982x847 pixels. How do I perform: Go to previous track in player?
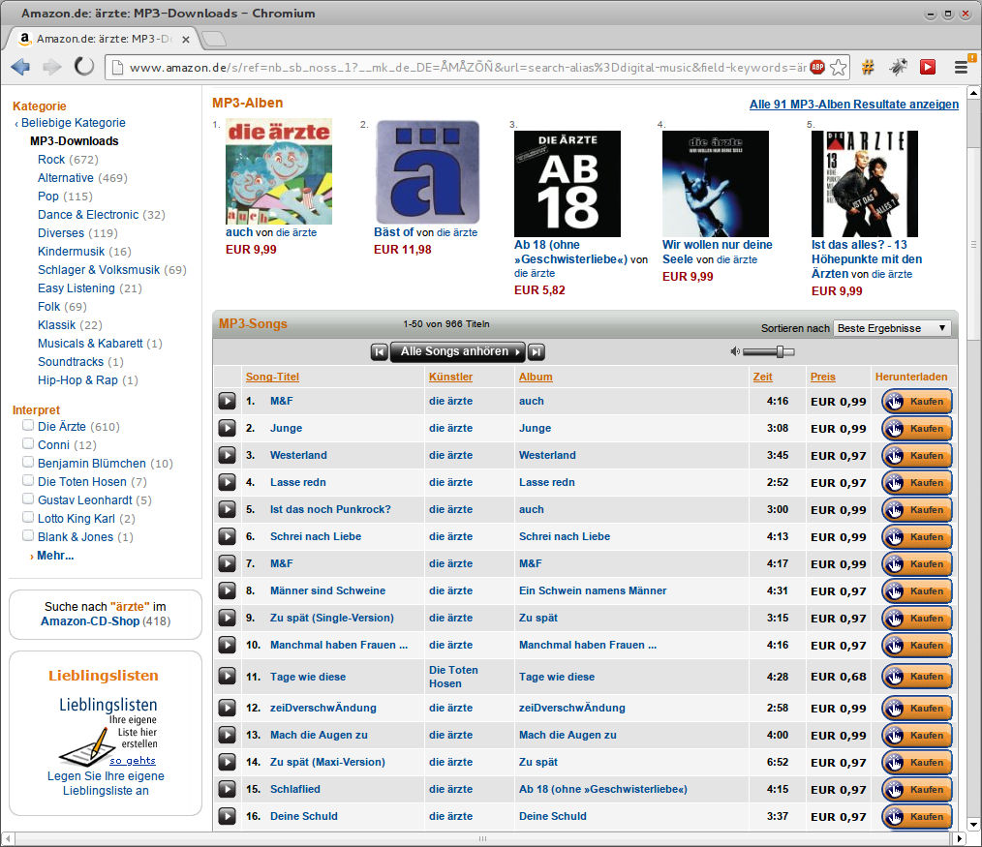tap(379, 352)
